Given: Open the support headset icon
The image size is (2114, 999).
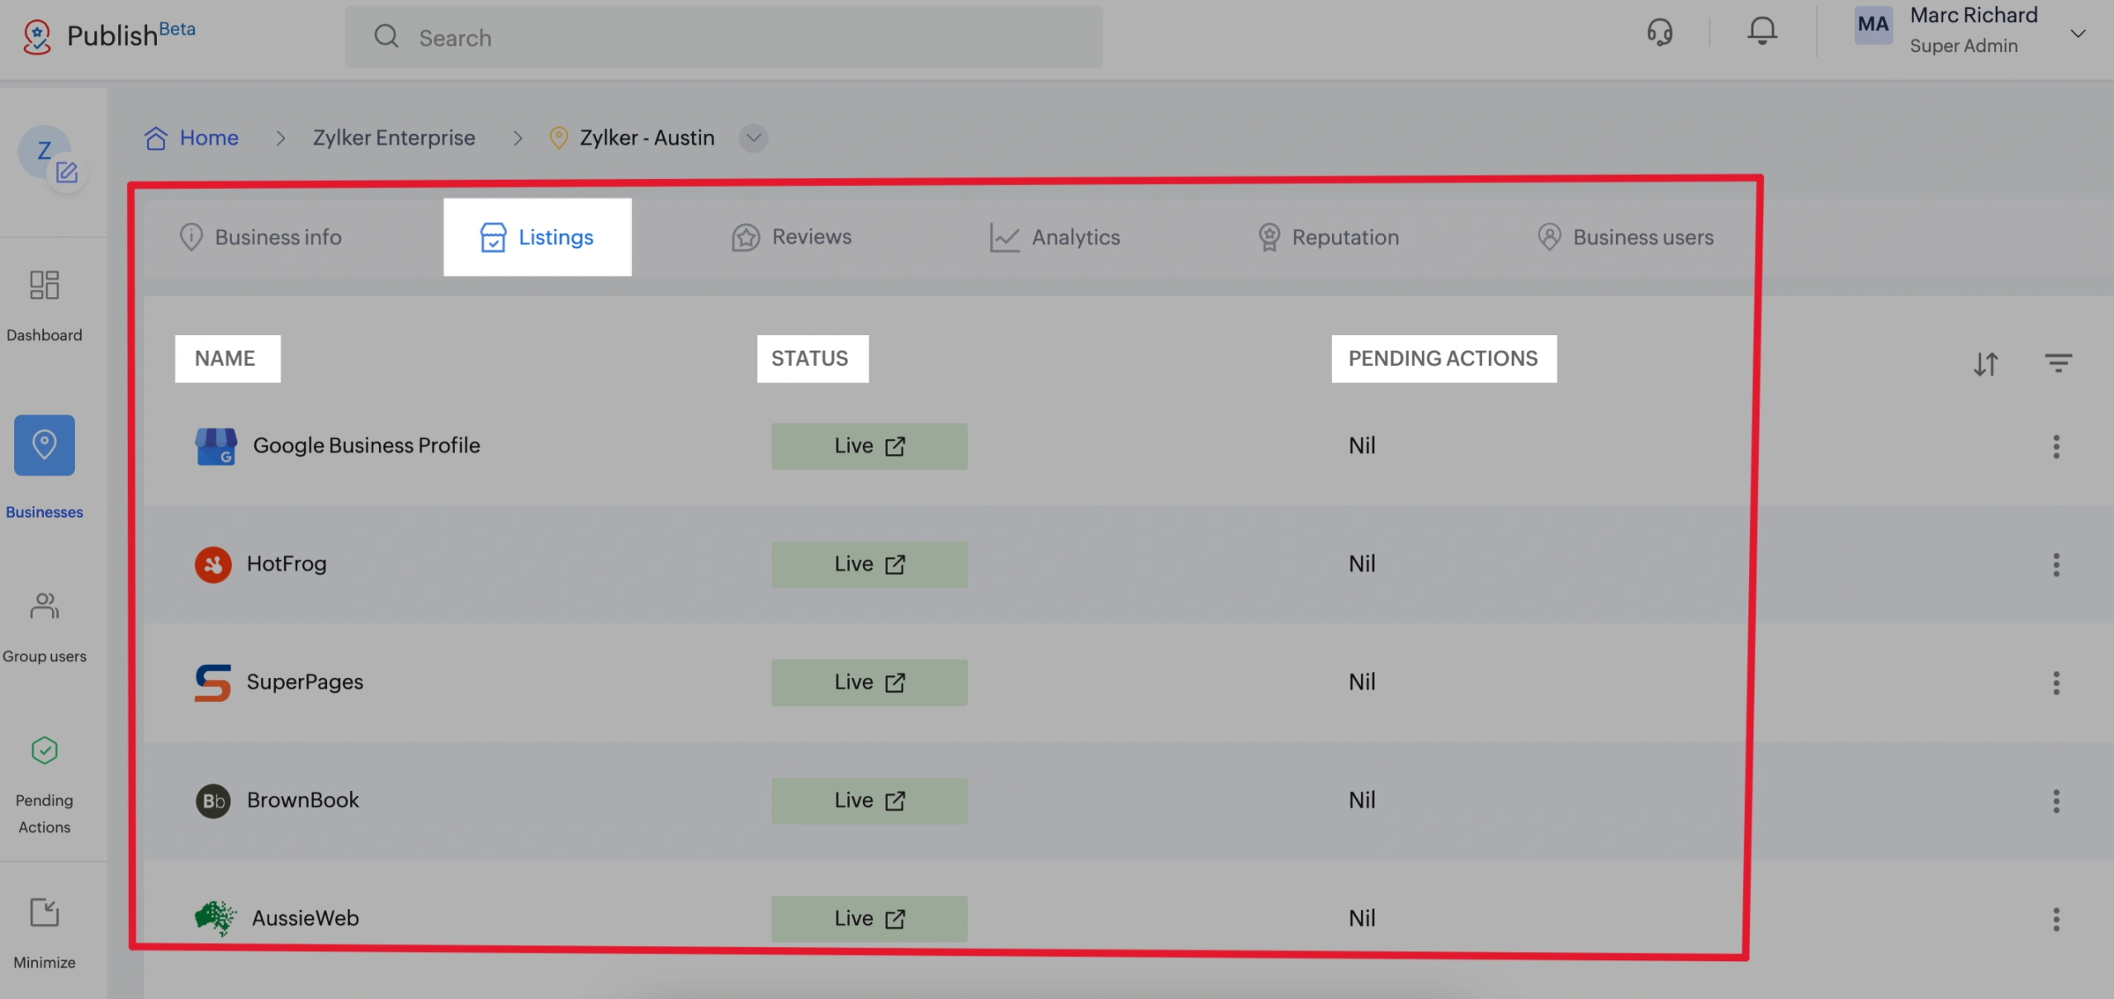Looking at the screenshot, I should [1659, 32].
